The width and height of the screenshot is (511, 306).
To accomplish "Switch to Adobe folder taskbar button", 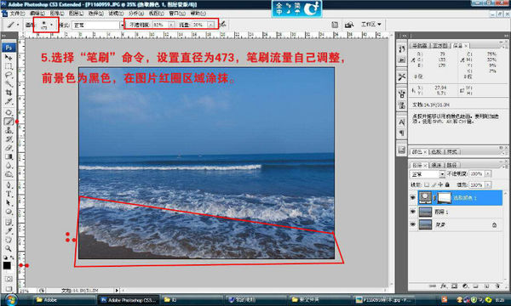I will click(64, 299).
